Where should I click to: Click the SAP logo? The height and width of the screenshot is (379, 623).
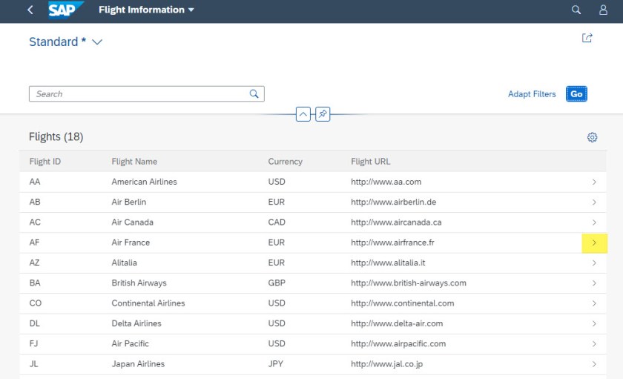tap(66, 10)
